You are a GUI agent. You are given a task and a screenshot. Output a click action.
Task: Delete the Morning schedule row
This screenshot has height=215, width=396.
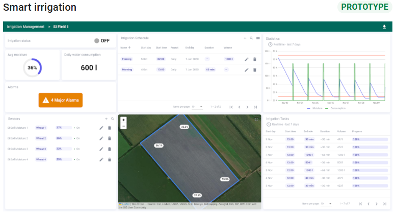pos(255,69)
